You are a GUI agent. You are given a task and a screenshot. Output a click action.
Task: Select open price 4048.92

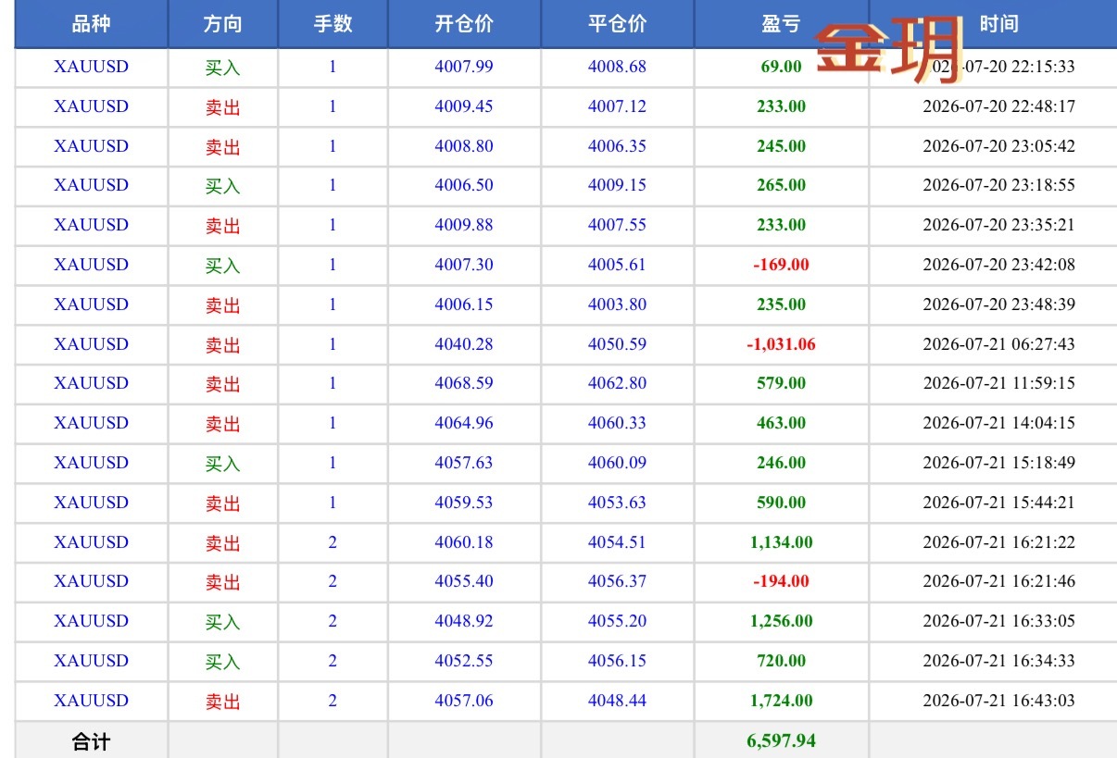pos(464,621)
